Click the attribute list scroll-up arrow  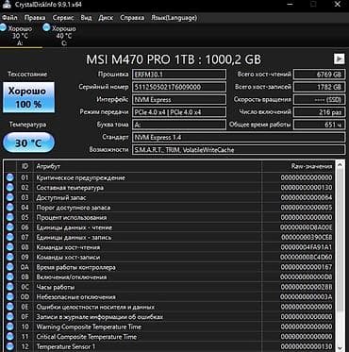[x=340, y=165]
